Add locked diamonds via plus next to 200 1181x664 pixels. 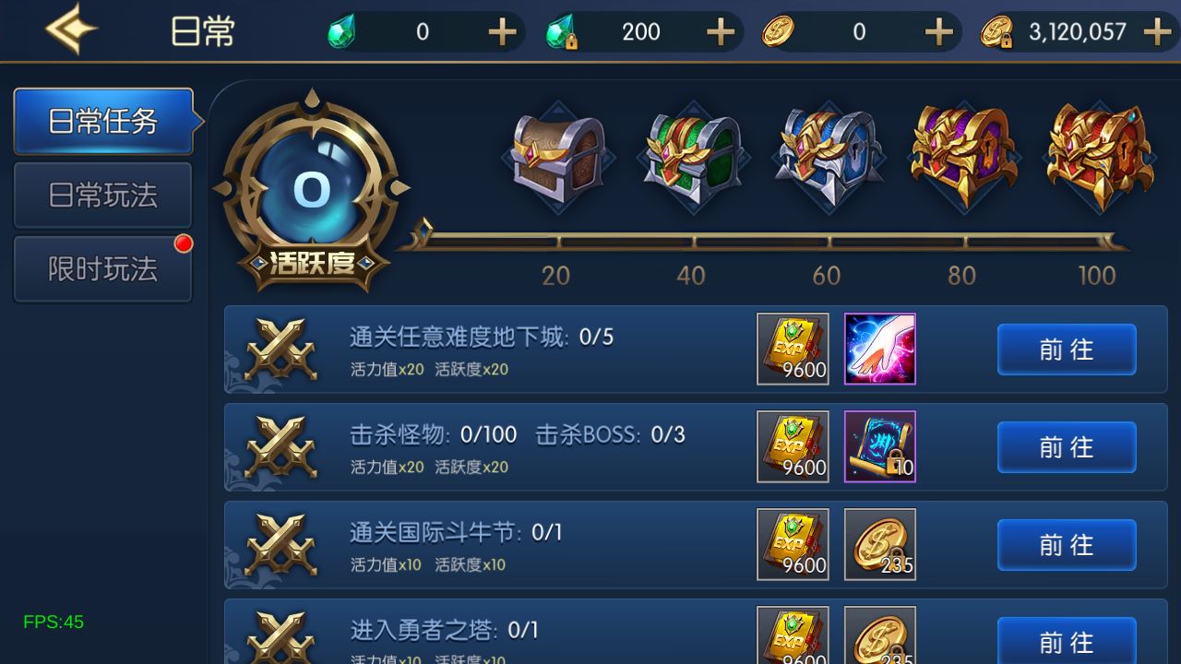pyautogui.click(x=721, y=32)
